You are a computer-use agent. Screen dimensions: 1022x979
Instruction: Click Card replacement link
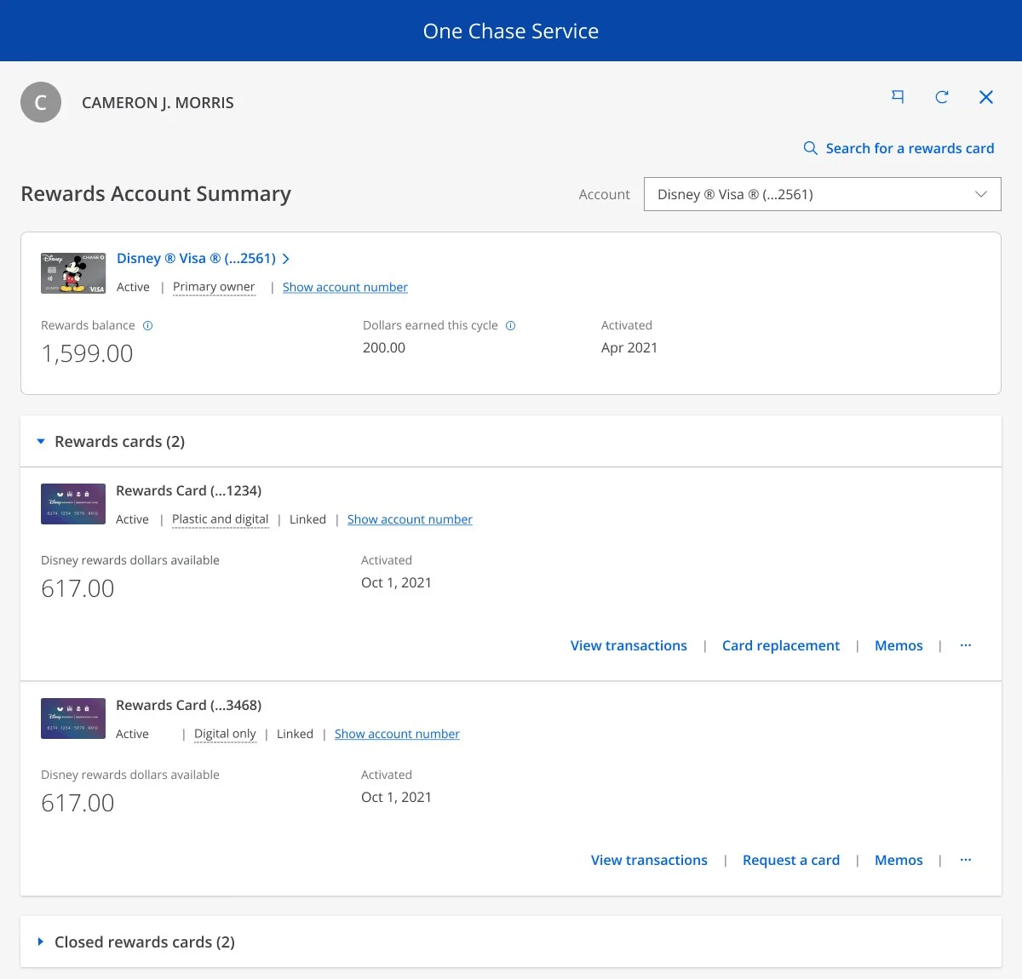(781, 645)
